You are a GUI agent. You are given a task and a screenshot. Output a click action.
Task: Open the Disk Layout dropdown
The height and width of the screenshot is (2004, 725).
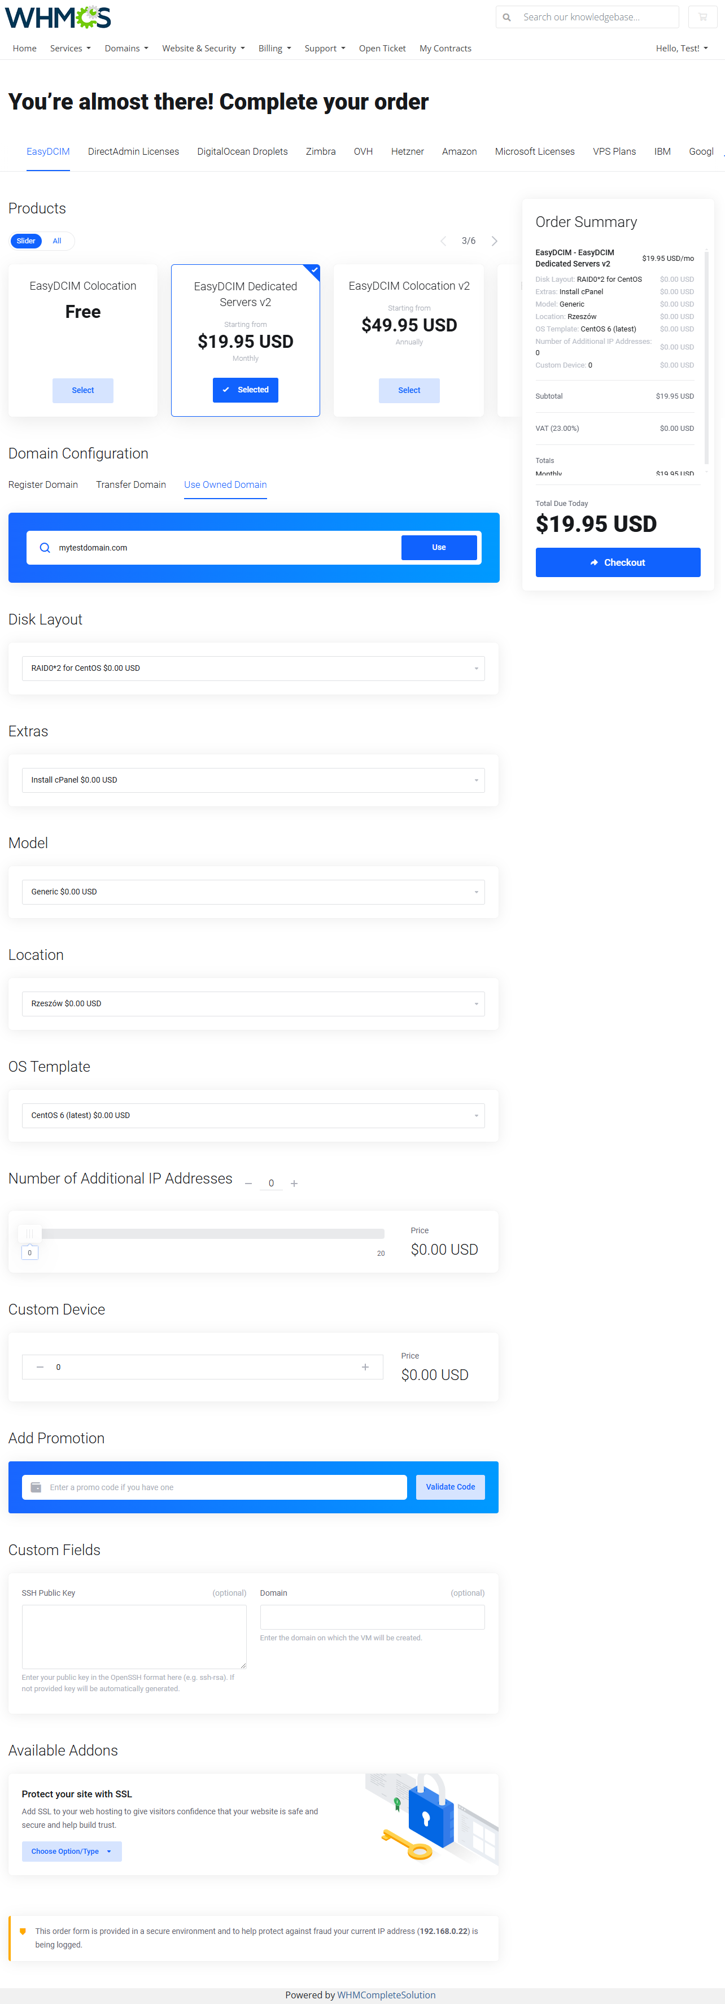(x=253, y=668)
